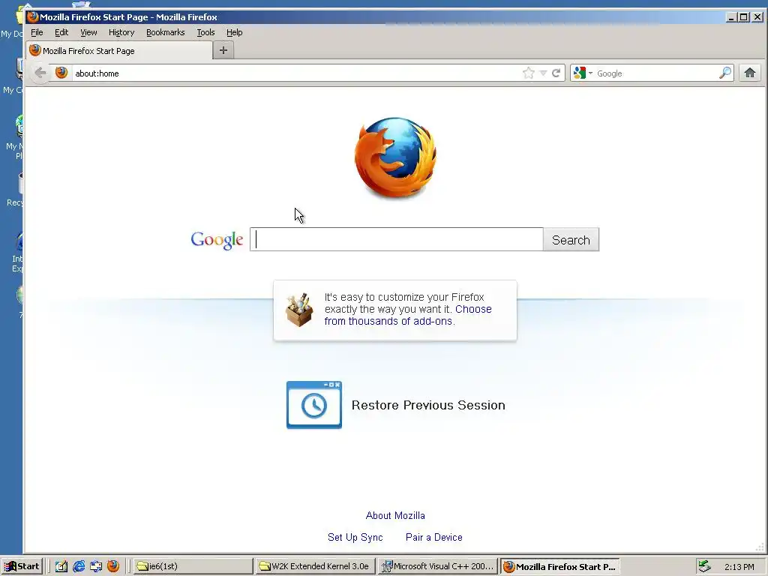Image resolution: width=768 pixels, height=576 pixels.
Task: Open the History menu
Action: point(121,32)
